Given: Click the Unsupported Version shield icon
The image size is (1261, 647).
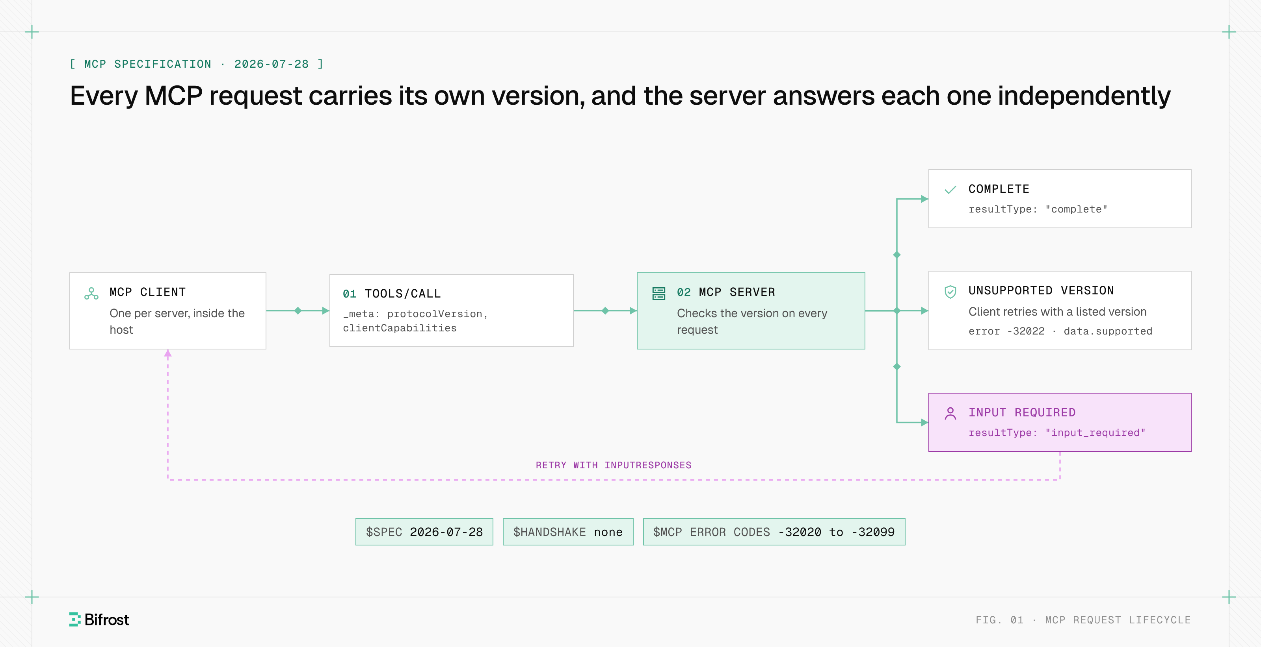Looking at the screenshot, I should click(x=950, y=292).
